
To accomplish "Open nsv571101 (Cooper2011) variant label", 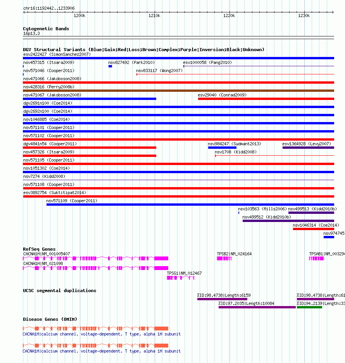I will tap(49, 127).
